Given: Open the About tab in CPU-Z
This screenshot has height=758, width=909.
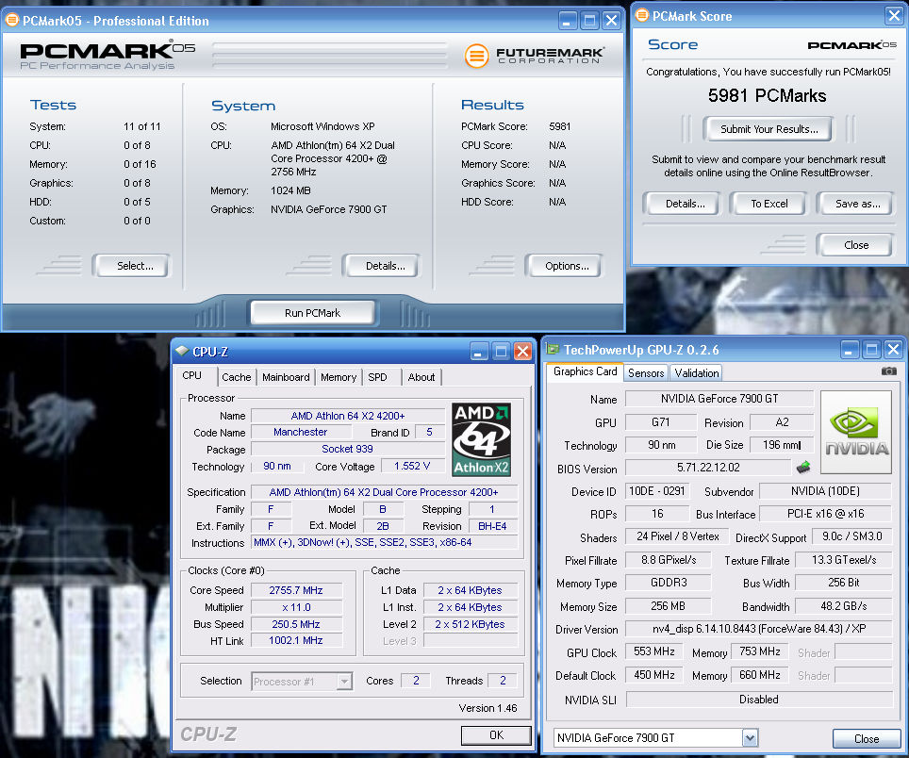Looking at the screenshot, I should click(421, 377).
